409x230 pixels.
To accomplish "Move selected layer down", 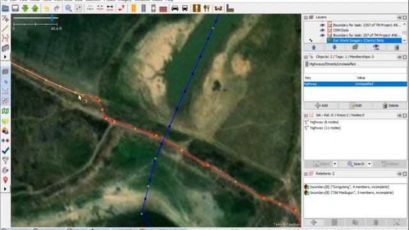I will point(334,47).
